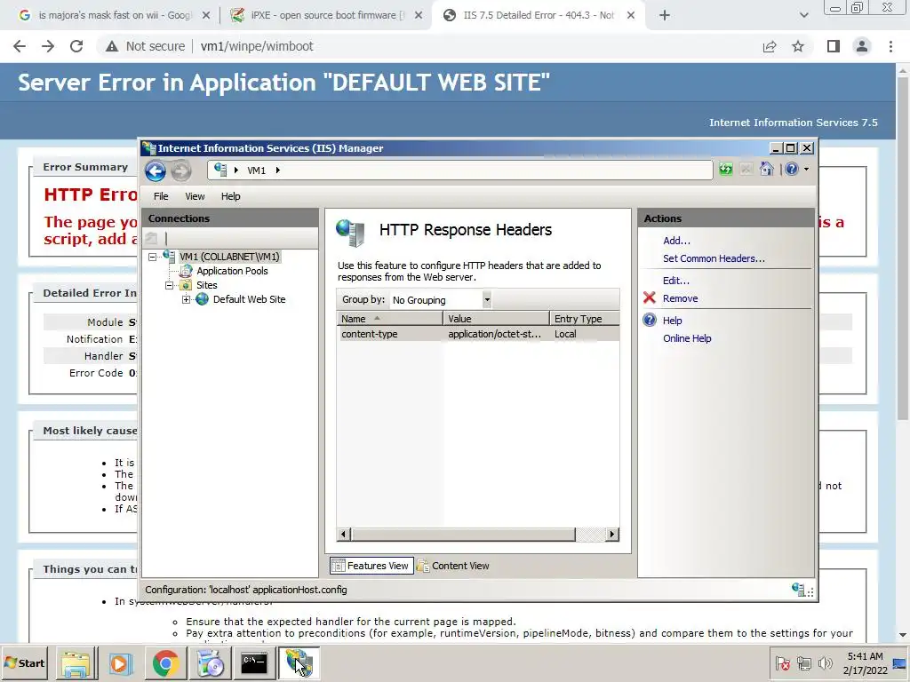Viewport: 910px width, 682px height.
Task: Bookmark this page with the star
Action: 798,46
